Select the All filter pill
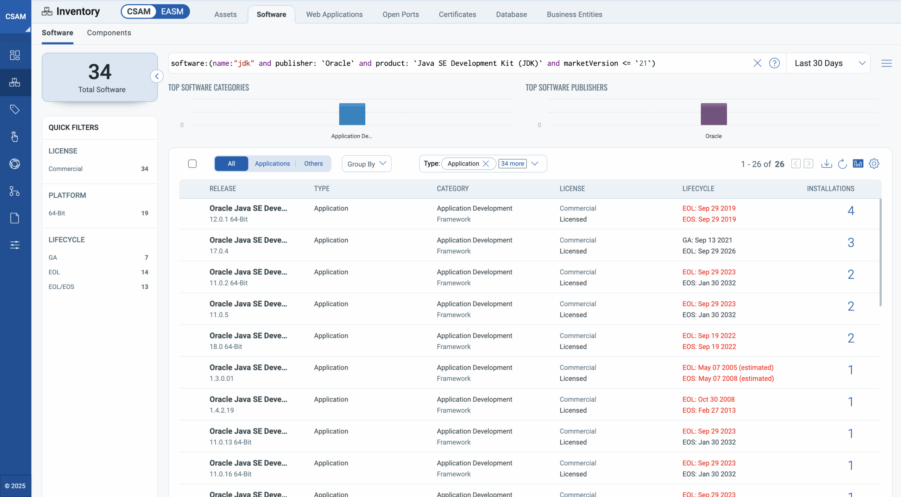 click(231, 163)
